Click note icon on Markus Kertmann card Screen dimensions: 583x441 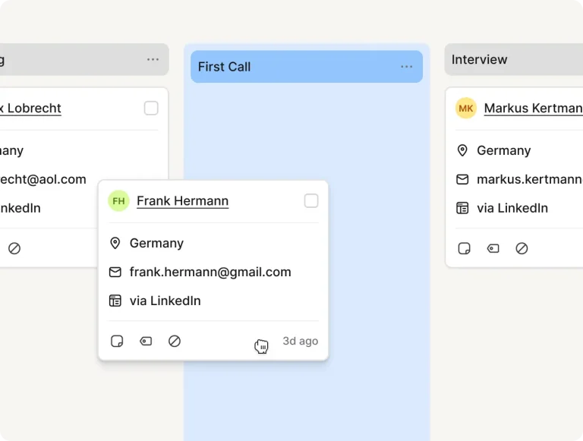[465, 248]
